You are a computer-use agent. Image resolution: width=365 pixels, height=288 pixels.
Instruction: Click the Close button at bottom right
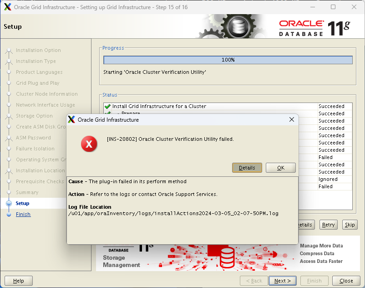[x=346, y=281]
